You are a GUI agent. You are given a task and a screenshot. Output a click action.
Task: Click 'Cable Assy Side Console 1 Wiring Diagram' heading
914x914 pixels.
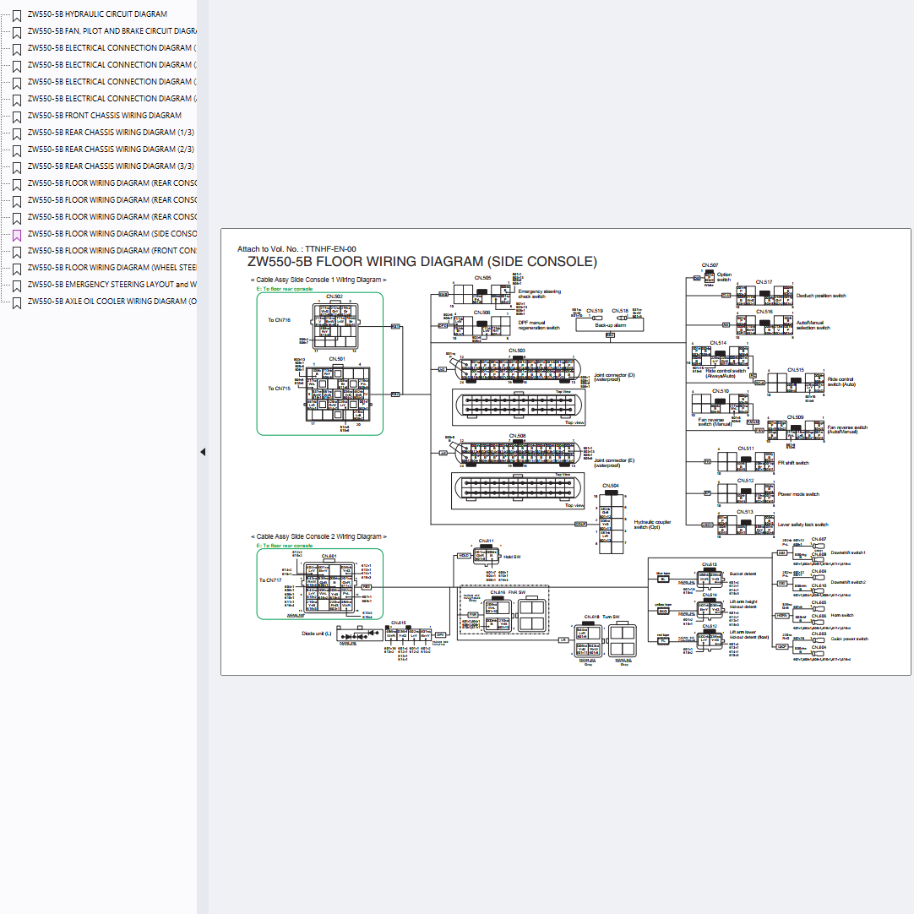(x=318, y=280)
